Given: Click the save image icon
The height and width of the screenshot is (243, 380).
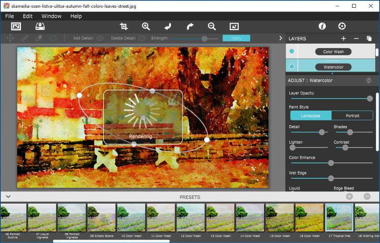Looking at the screenshot, I should (40, 27).
